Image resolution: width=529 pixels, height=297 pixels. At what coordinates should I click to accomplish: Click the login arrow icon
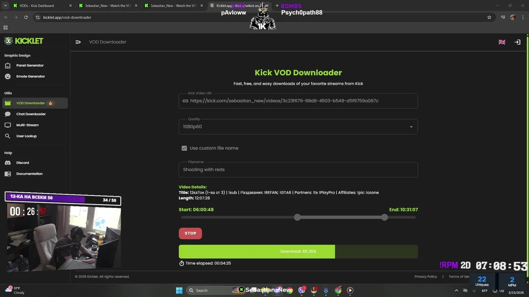coord(517,42)
